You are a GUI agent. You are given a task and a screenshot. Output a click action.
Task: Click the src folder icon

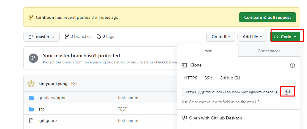31,109
